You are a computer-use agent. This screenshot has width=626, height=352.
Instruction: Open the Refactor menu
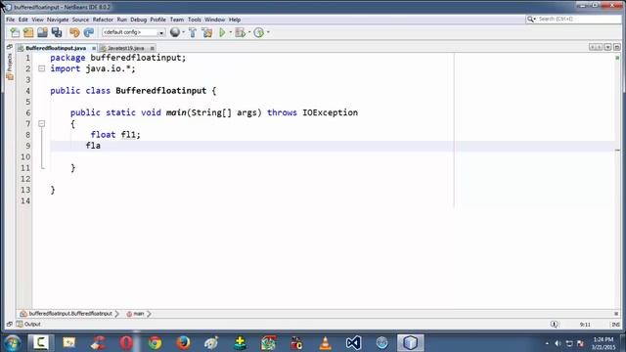click(103, 20)
